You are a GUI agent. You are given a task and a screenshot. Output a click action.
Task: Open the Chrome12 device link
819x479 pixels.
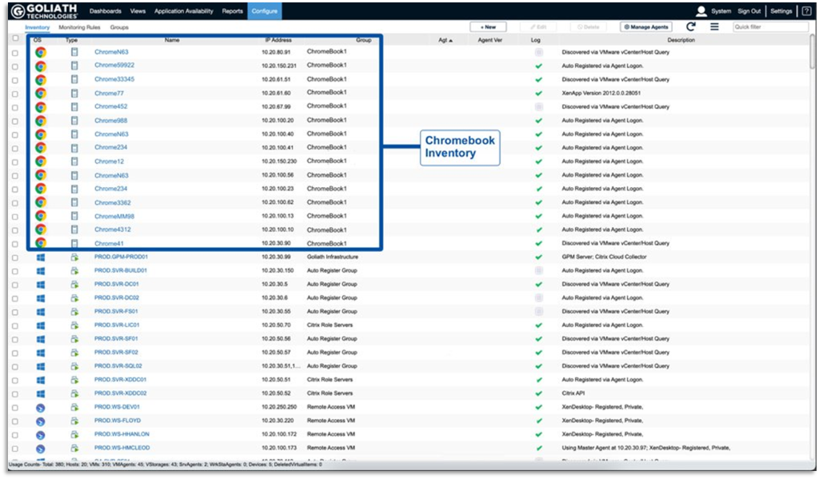[109, 162]
